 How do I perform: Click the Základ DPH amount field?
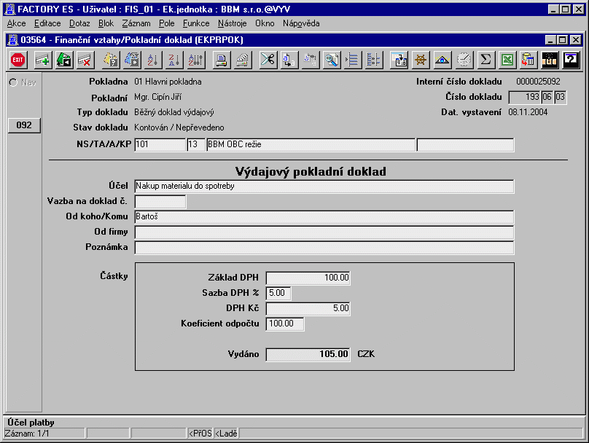tap(308, 278)
